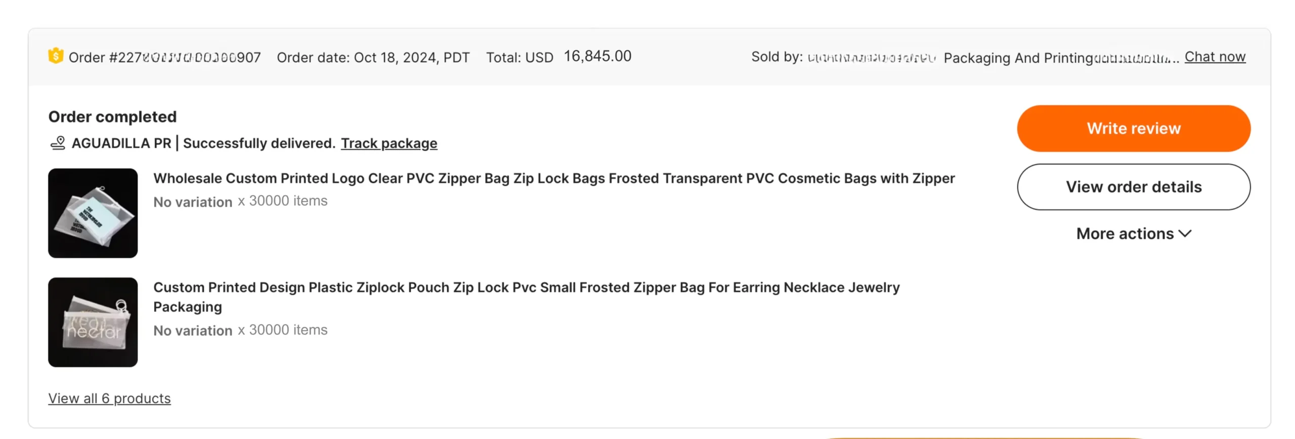Click the Custom Printed Design Plastic Ziplock title

click(x=526, y=287)
